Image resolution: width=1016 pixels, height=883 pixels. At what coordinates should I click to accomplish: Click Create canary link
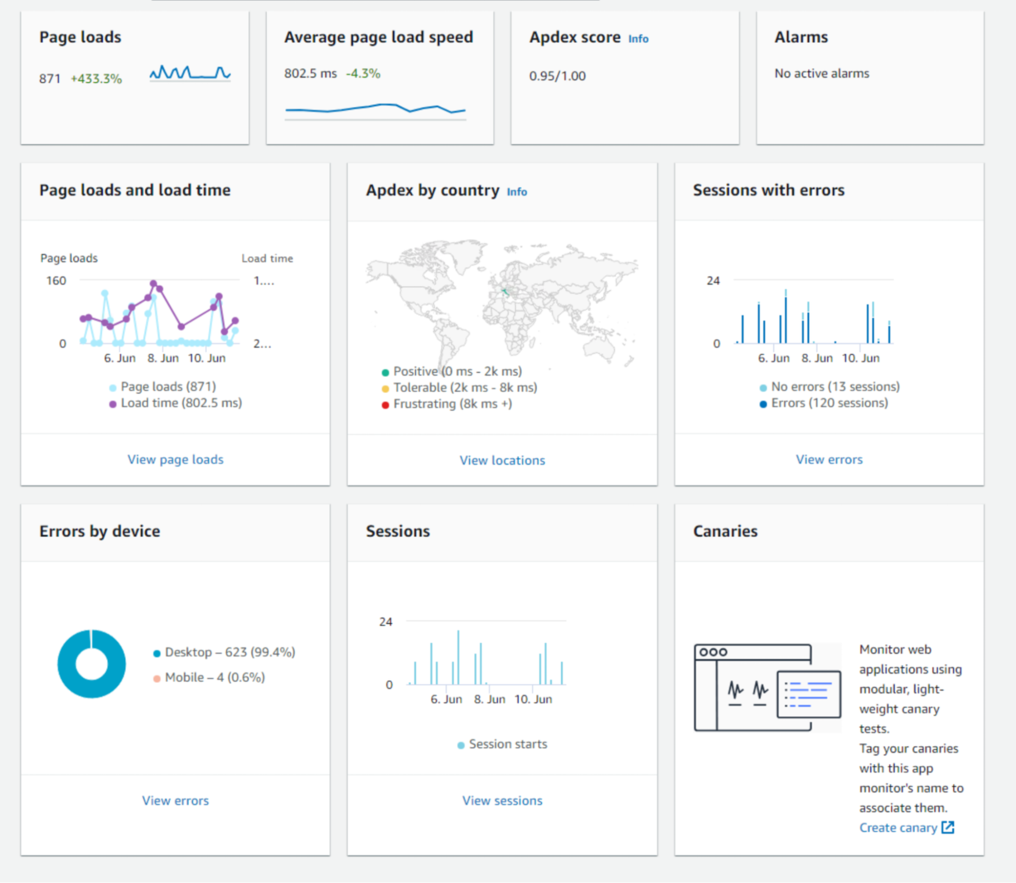(898, 828)
